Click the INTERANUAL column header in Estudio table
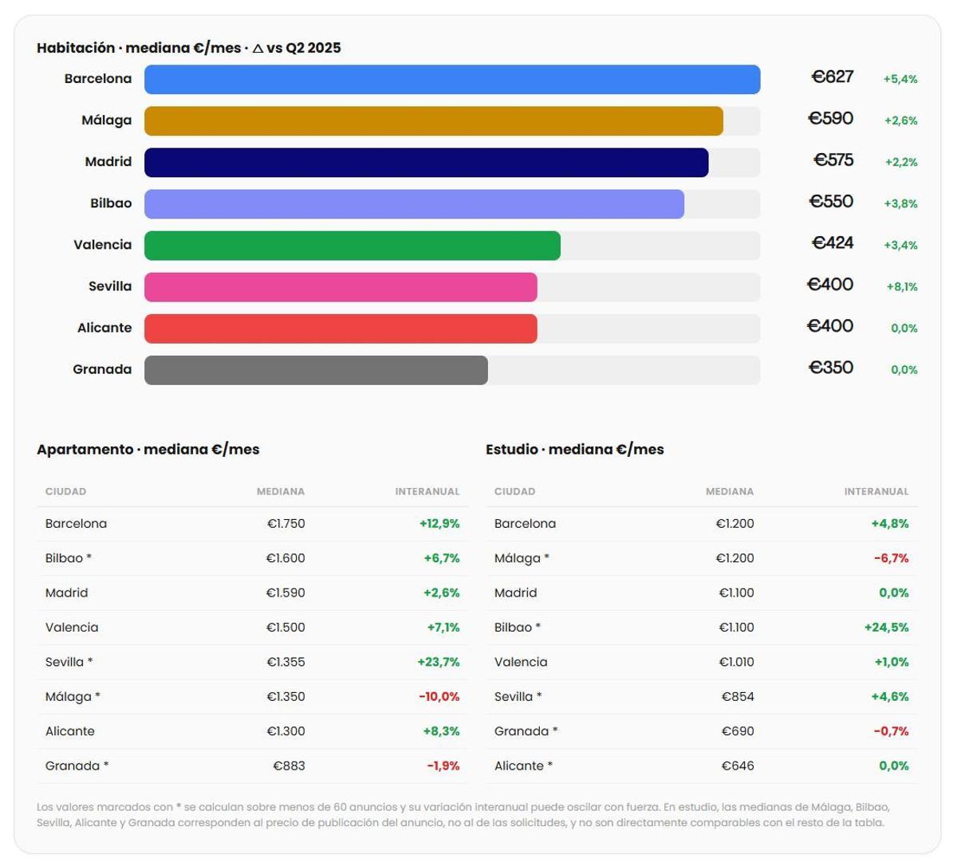This screenshot has width=957, height=866. pyautogui.click(x=876, y=492)
